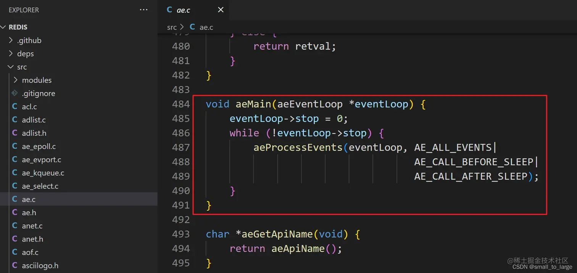Open aof.c file

coord(79,252)
